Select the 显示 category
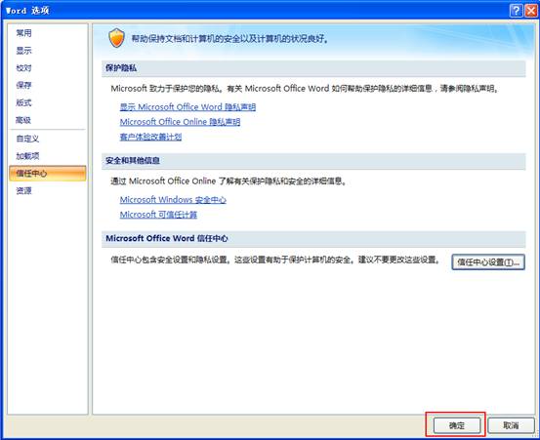Screen dimensions: 540x440 [23, 51]
